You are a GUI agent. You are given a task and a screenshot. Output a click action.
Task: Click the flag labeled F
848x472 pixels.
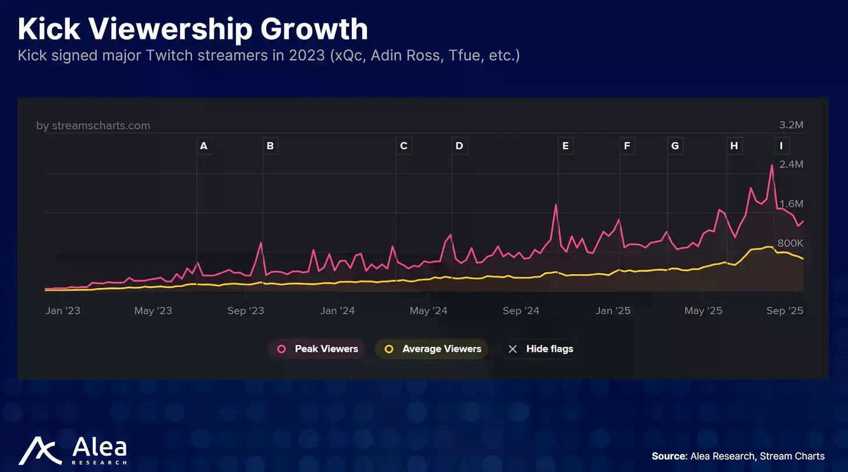(627, 146)
